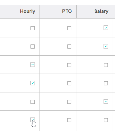
Task: Check PTO in the second row
Action: (69, 47)
